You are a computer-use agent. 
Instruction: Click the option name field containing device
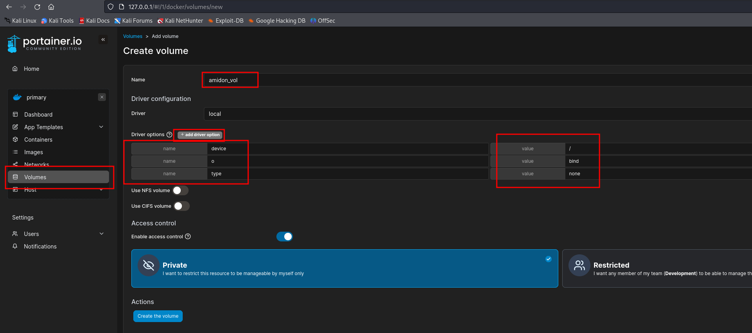[x=348, y=149]
